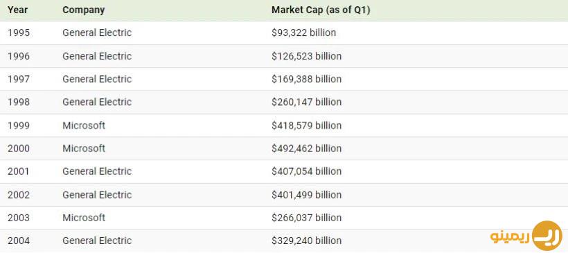Click the $407,054 billion cell for 2001

pyautogui.click(x=306, y=171)
